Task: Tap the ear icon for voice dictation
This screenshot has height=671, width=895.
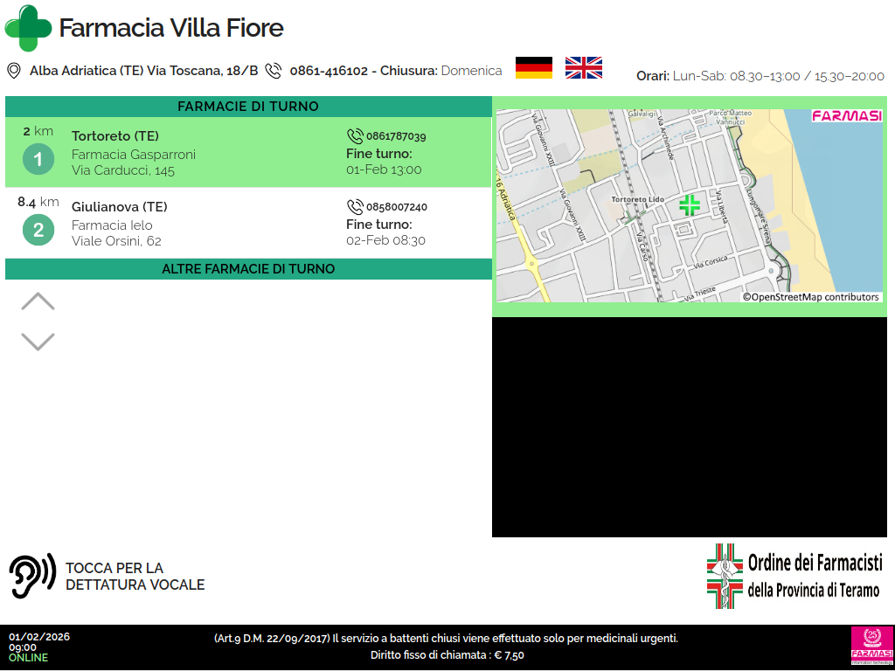Action: click(32, 576)
